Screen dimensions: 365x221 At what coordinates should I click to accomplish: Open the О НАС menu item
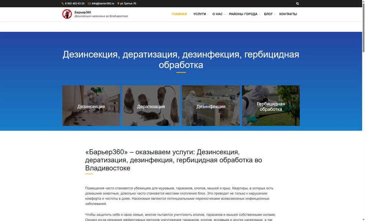[217, 14]
